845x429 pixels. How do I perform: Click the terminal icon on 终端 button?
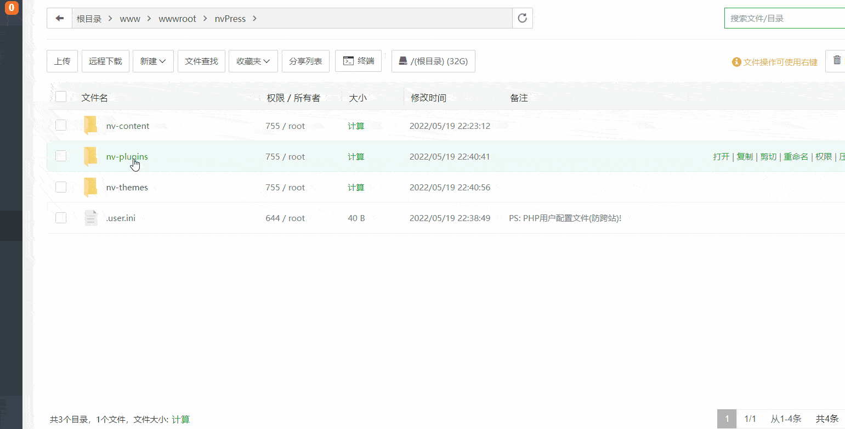348,61
